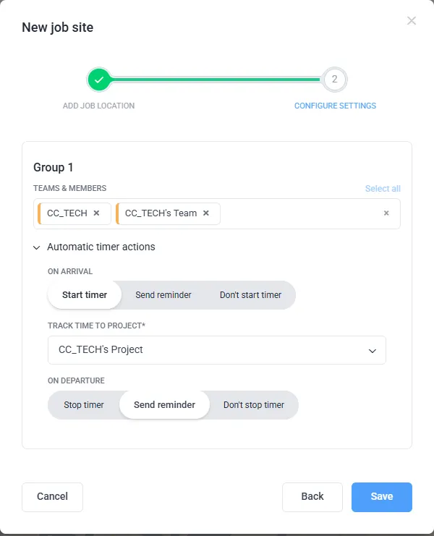
Task: Remove the CC_TECH's Team tag
Action: 206,213
